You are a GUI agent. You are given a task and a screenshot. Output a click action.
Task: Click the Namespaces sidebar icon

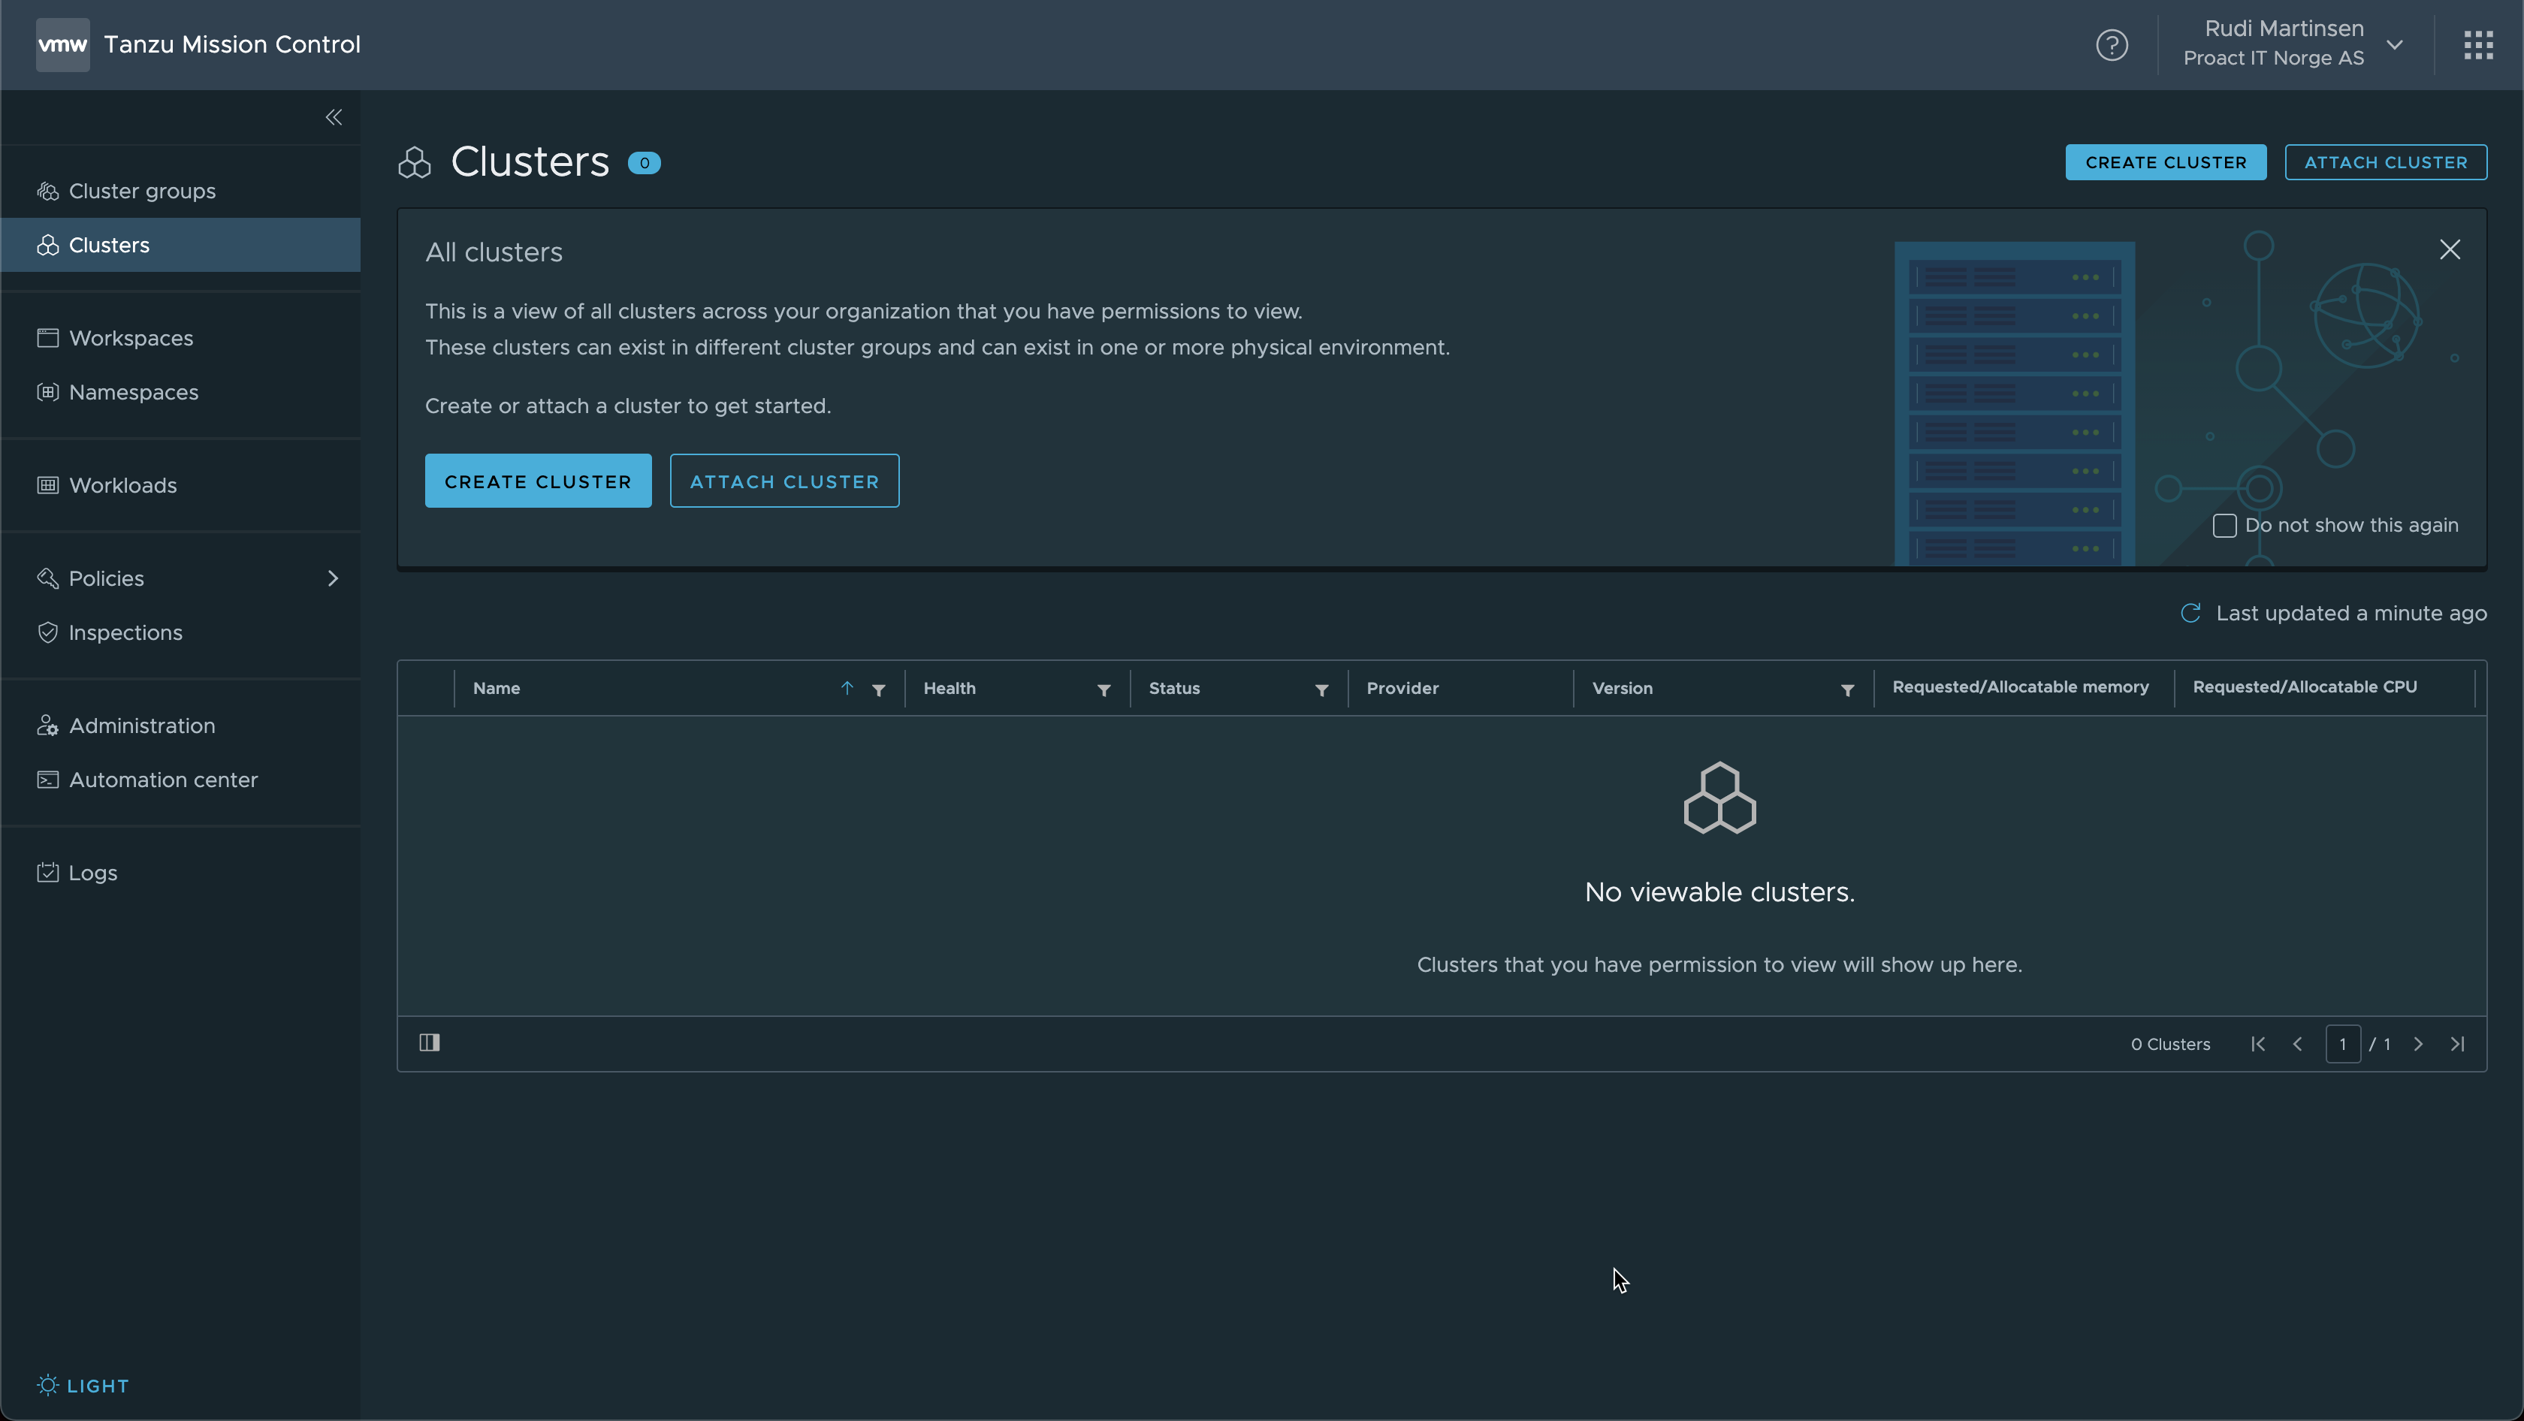pos(48,392)
